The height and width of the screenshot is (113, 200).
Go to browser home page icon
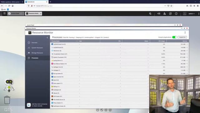click(12, 6)
